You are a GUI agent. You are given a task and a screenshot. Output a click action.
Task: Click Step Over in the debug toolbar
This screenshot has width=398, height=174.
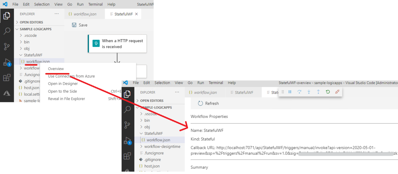(299, 92)
